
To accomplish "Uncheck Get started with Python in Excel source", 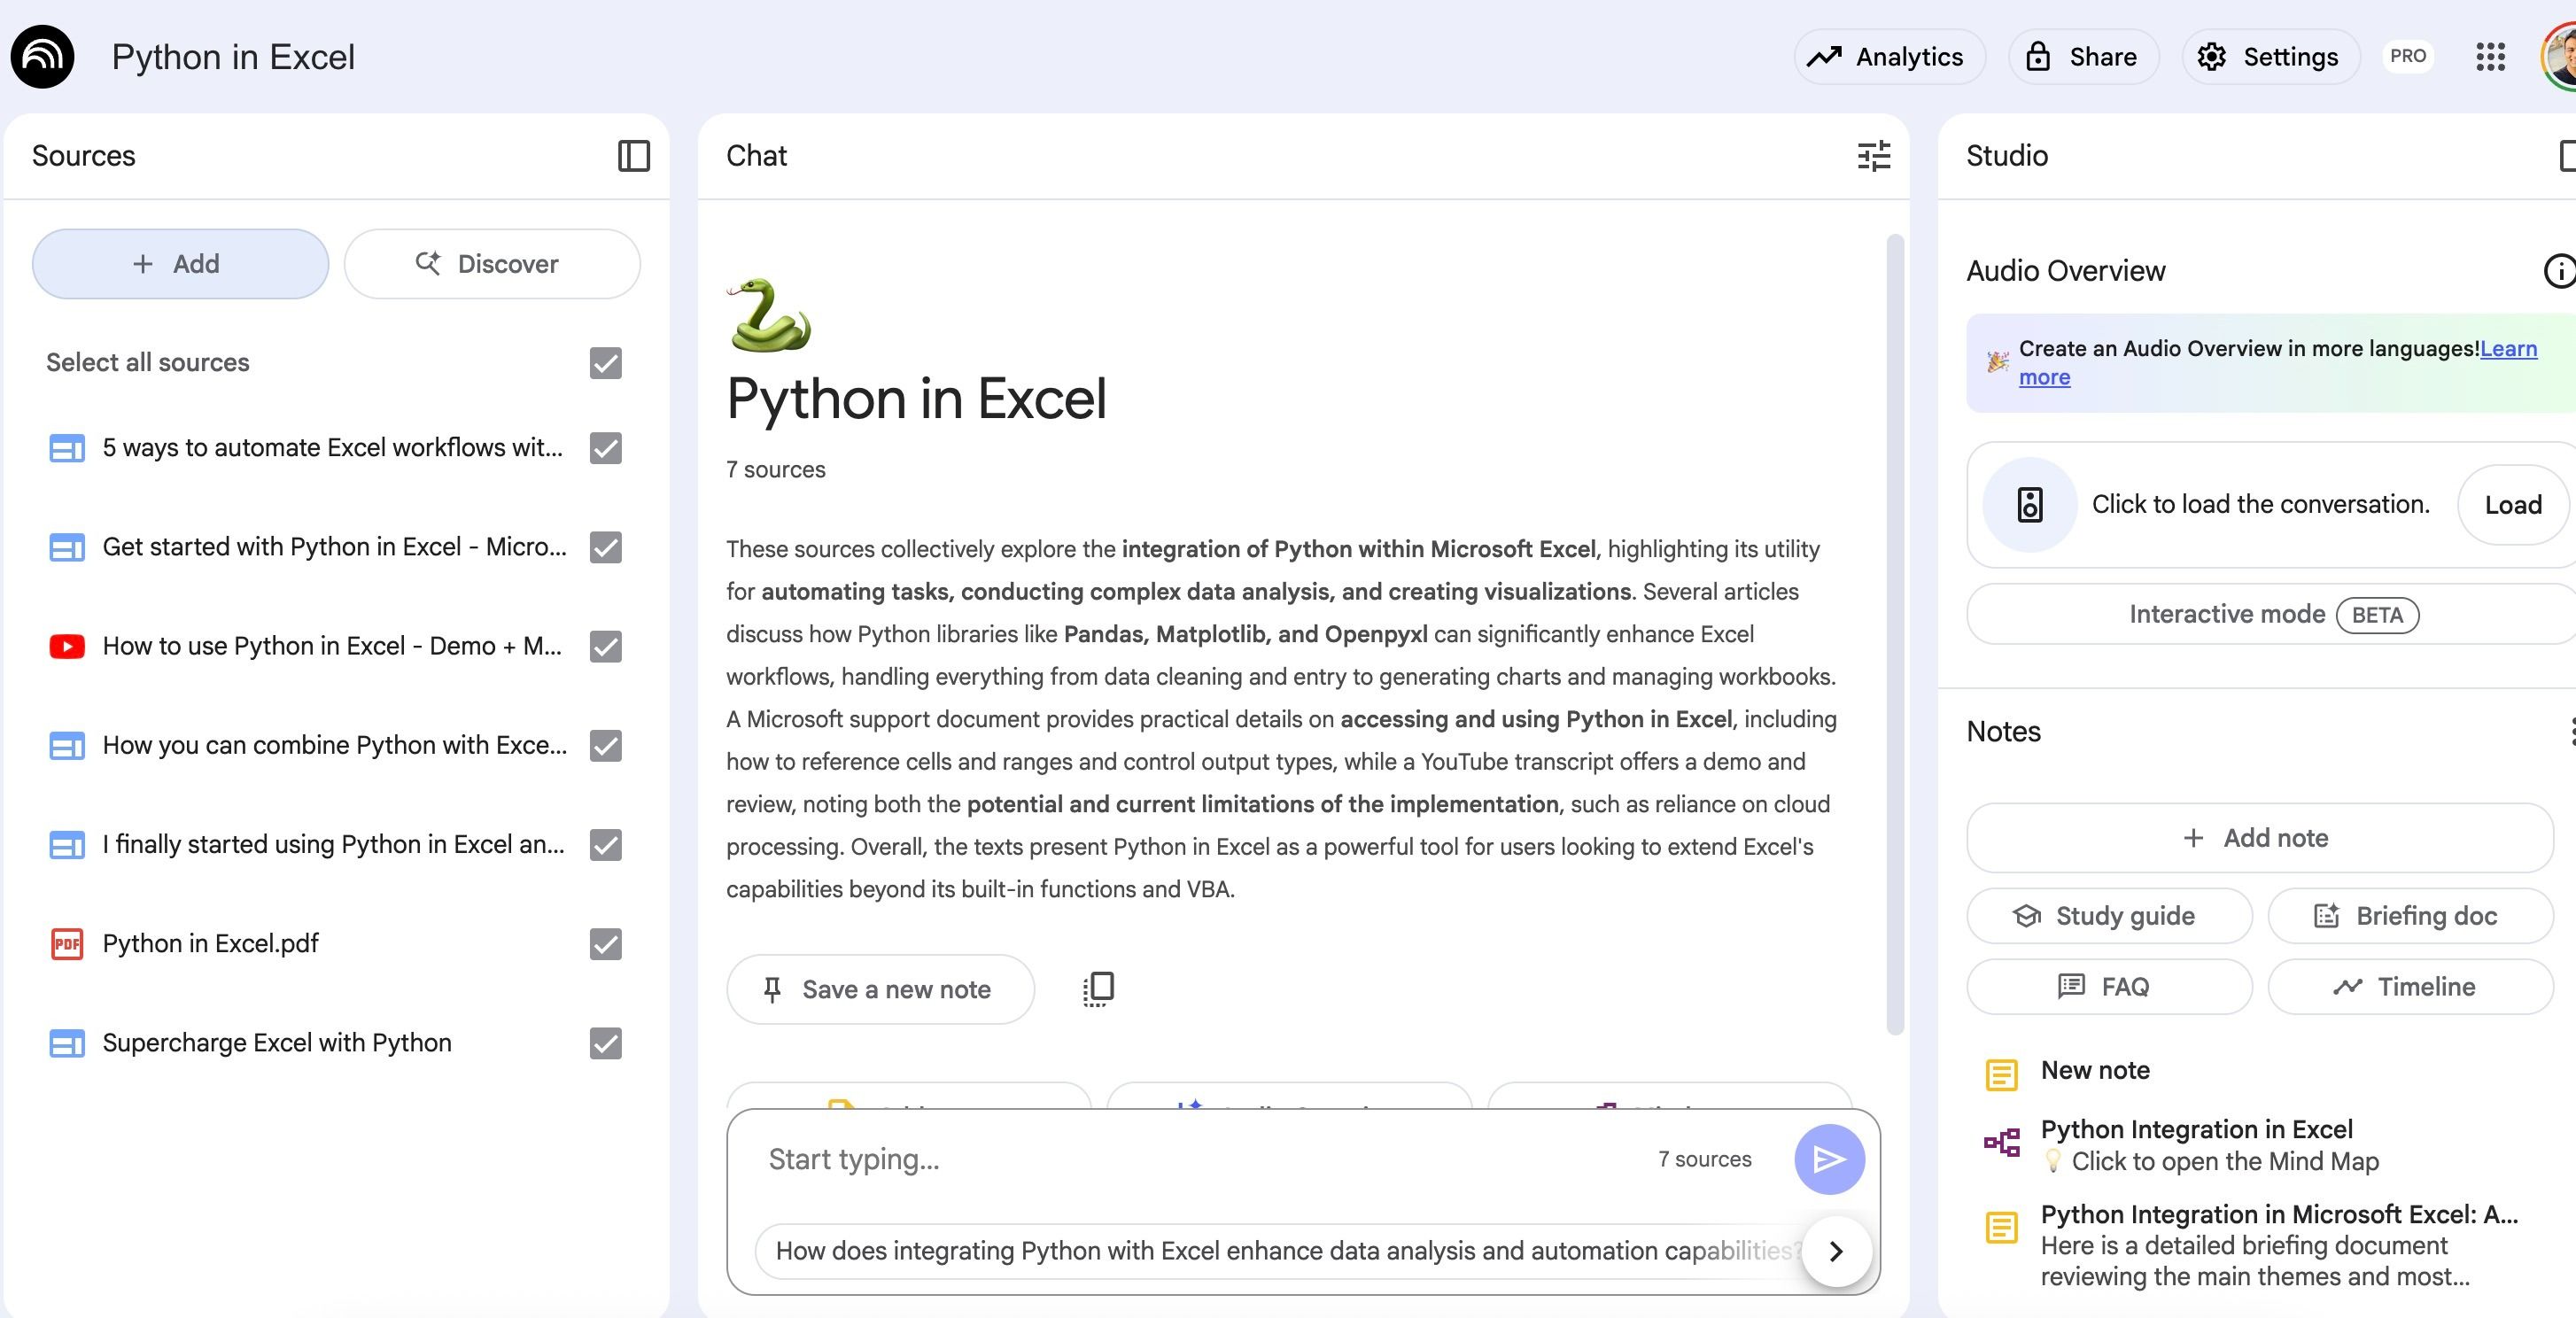I will (x=606, y=547).
